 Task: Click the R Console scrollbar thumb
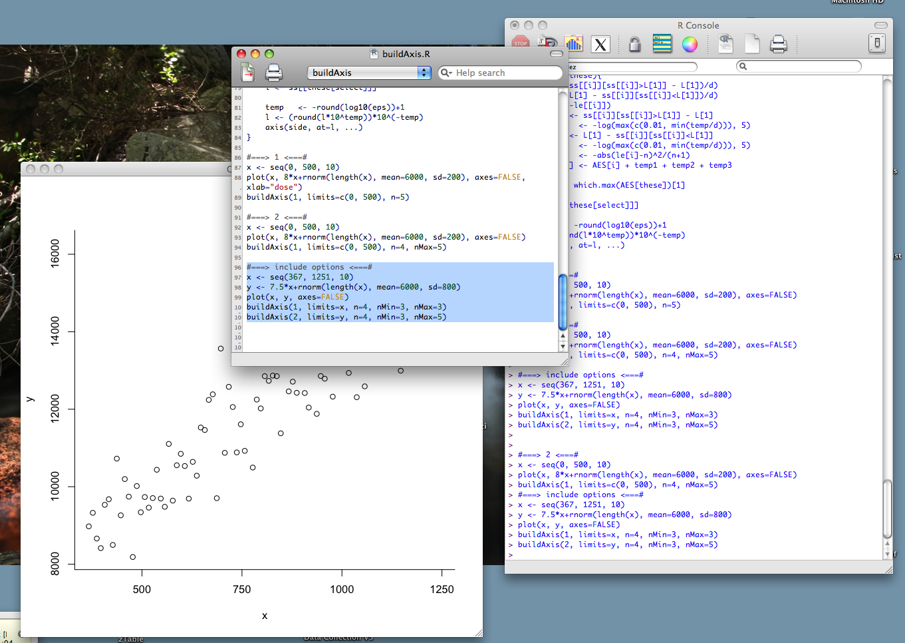tap(887, 509)
